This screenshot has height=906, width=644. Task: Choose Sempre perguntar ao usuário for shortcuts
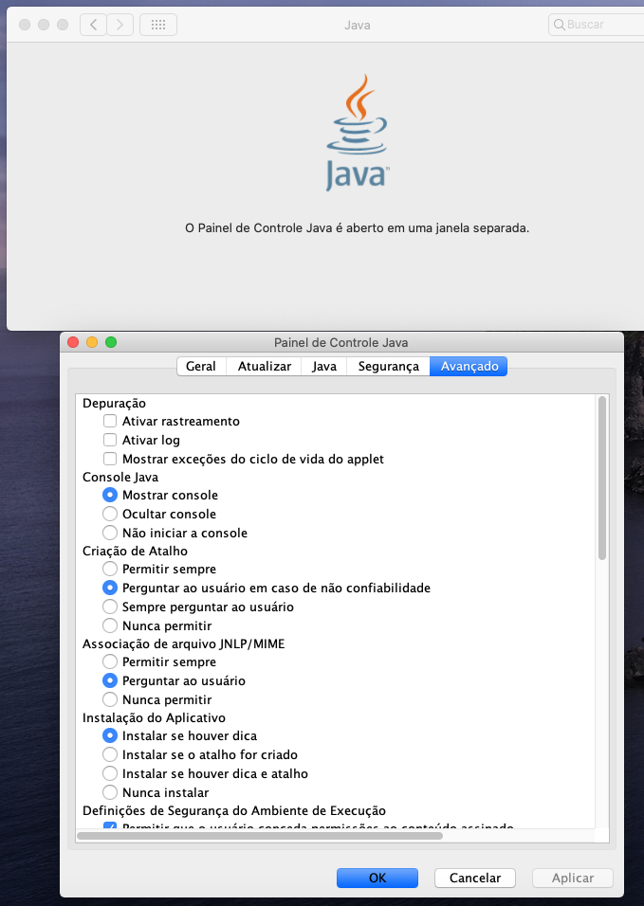tap(110, 607)
